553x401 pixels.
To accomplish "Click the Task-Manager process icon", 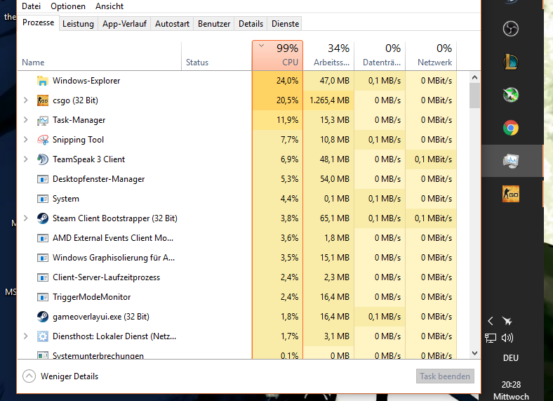I will click(43, 120).
